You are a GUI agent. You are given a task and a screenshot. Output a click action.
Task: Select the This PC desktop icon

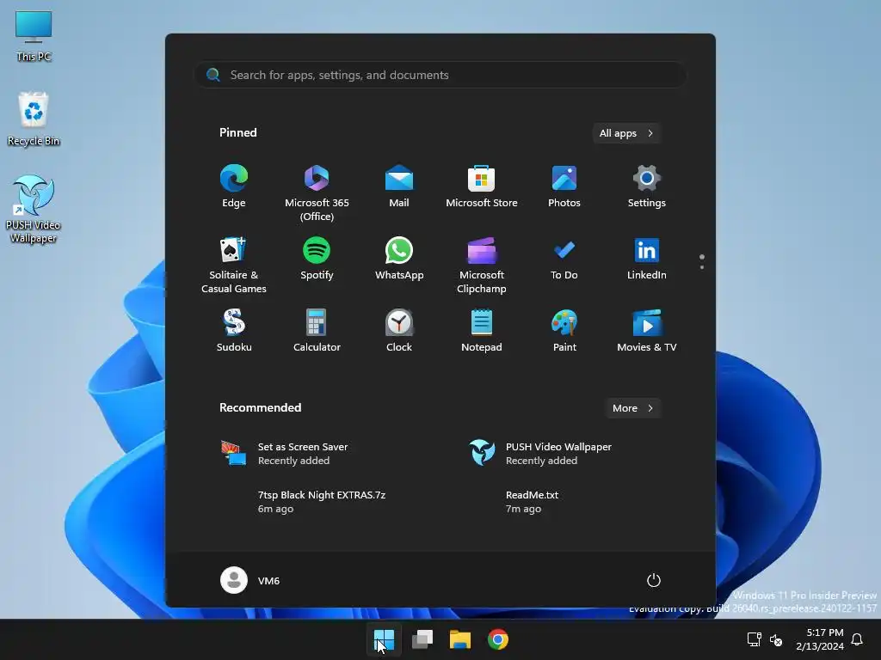click(x=34, y=36)
